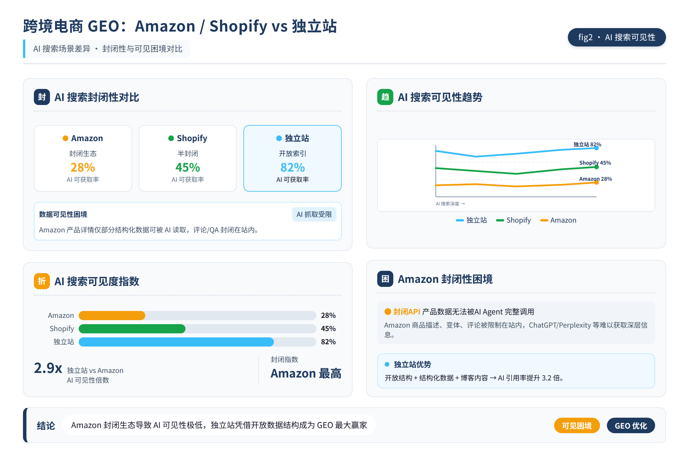Image resolution: width=689 pixels, height=459 pixels.
Task: Click the green 趋 icon beside AI 搜索可见性趋势
Action: [x=385, y=97]
